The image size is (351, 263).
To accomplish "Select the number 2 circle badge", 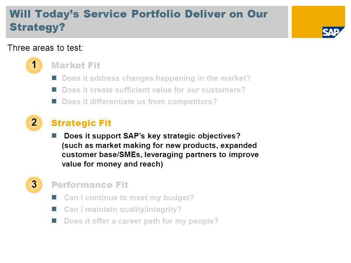I will 34,123.
